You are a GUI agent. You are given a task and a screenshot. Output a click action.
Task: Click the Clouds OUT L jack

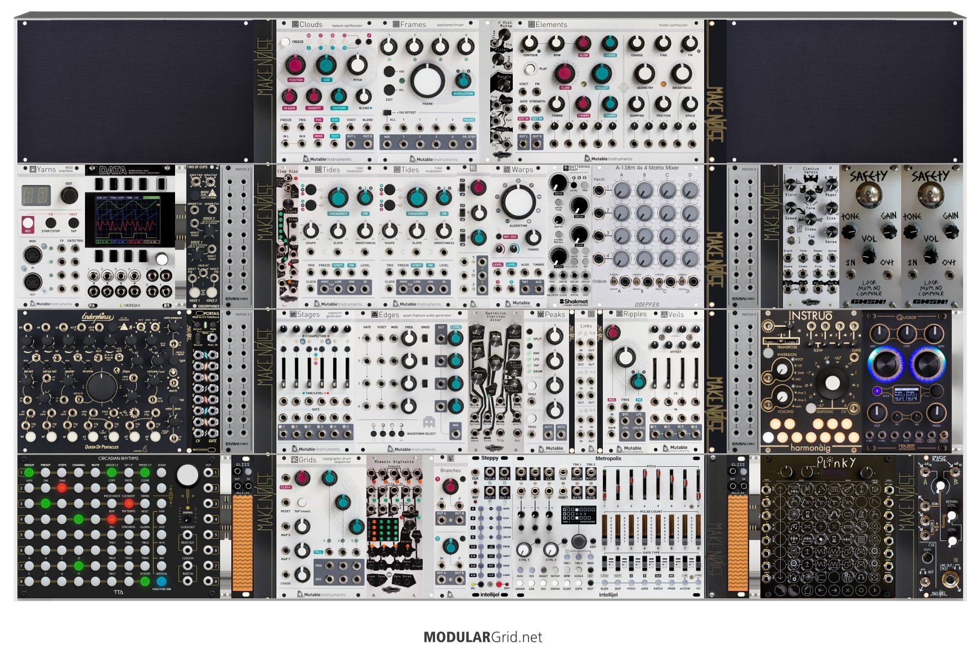(x=351, y=143)
